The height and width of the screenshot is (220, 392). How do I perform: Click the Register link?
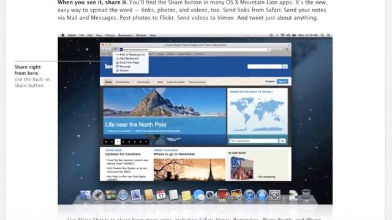pos(269,81)
